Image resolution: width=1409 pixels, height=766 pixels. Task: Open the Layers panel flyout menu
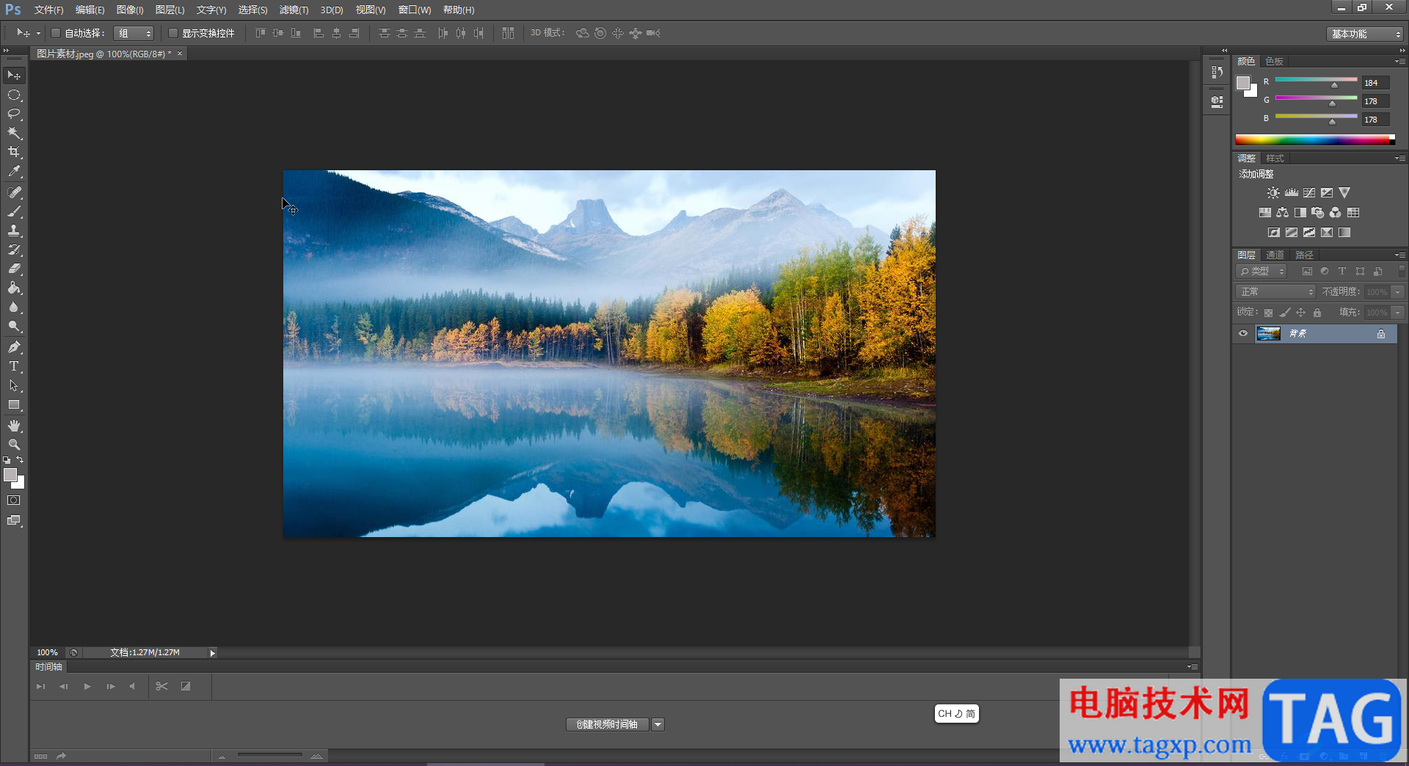point(1400,255)
